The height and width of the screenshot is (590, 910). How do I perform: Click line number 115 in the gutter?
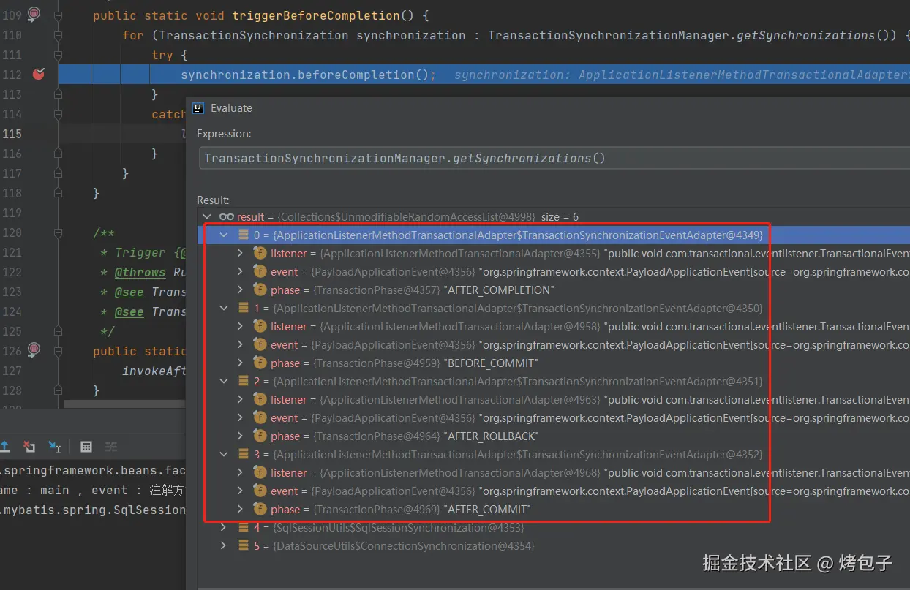tap(12, 134)
